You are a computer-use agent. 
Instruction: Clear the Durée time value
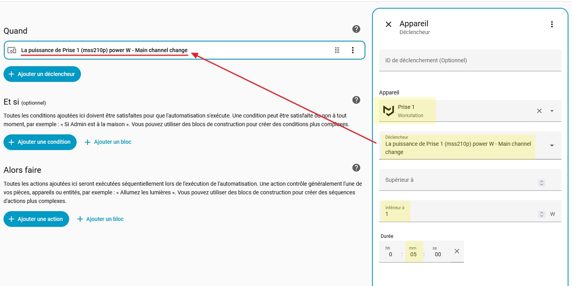click(x=457, y=251)
